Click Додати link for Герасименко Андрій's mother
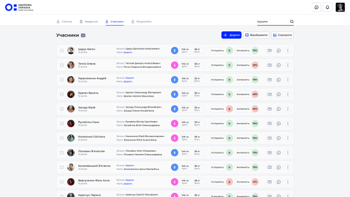350x197 pixels. point(127,81)
